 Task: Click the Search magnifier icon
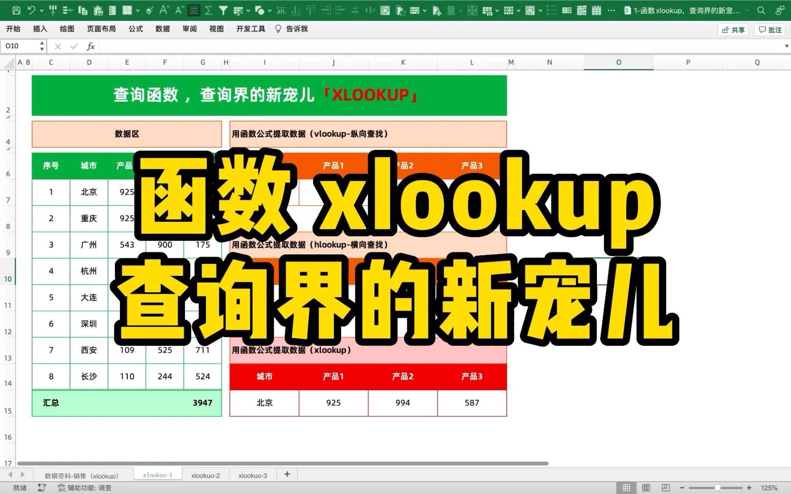[761, 10]
